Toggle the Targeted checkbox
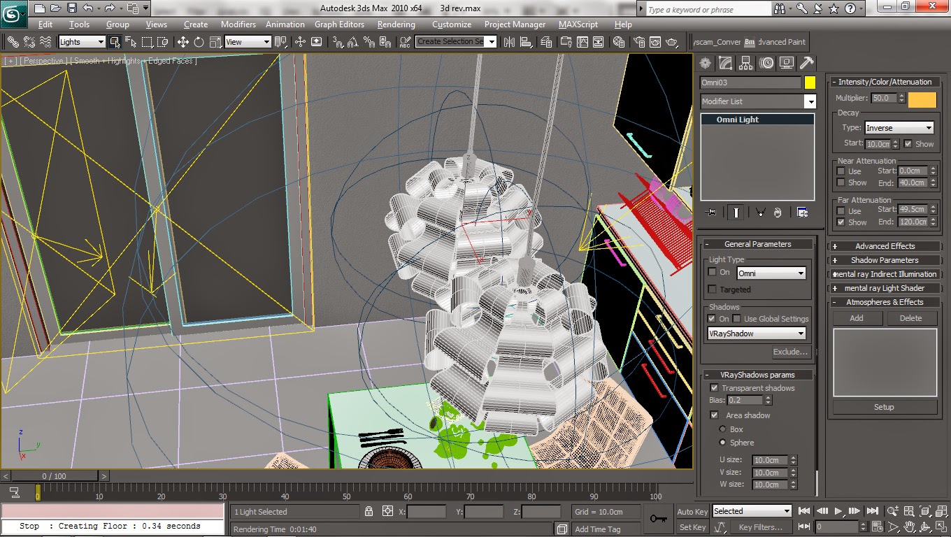Image resolution: width=951 pixels, height=537 pixels. tap(713, 289)
